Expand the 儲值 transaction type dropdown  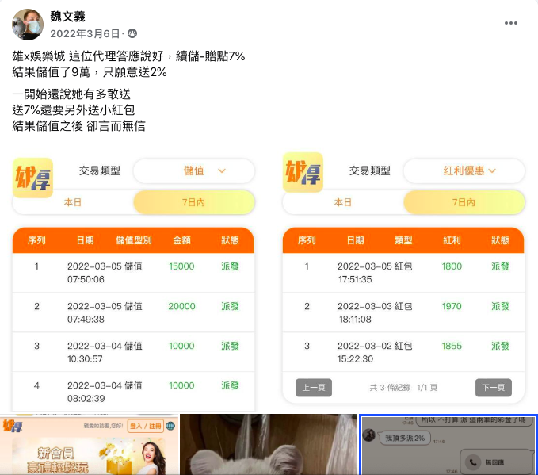coord(194,170)
